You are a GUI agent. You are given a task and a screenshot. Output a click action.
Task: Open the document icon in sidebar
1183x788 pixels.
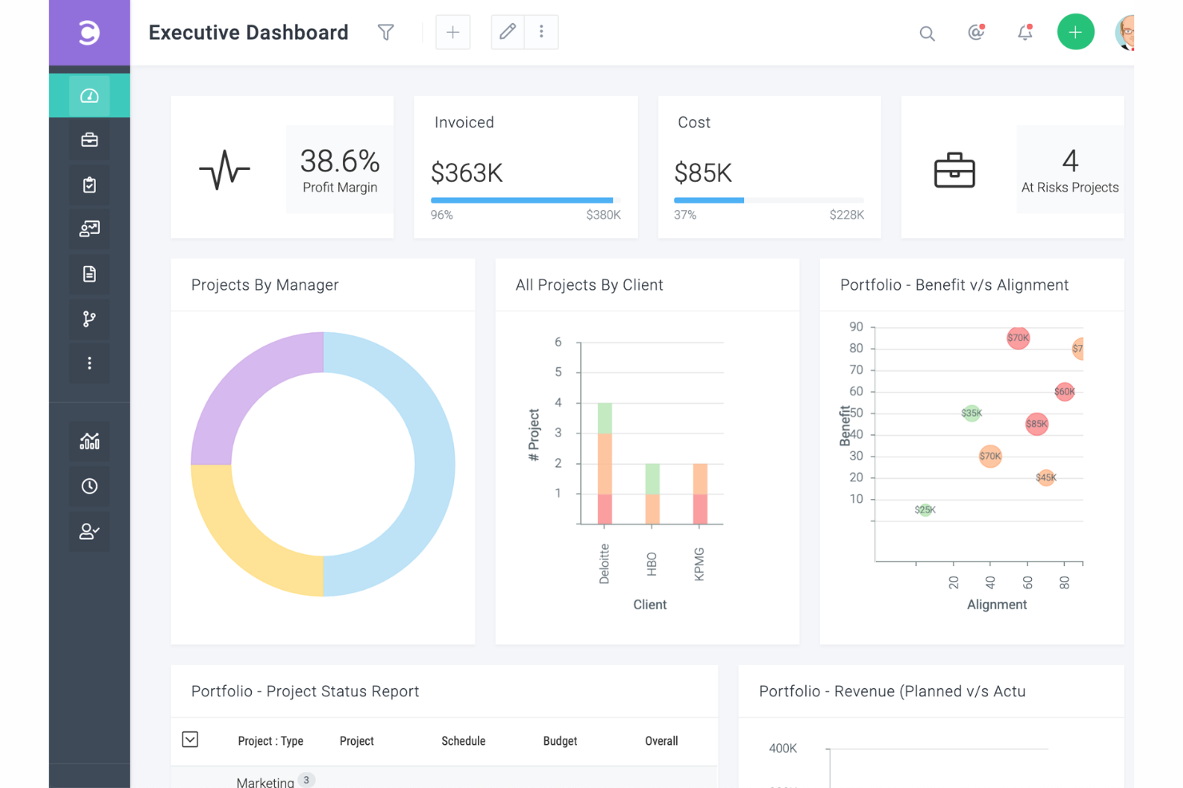pyautogui.click(x=90, y=275)
